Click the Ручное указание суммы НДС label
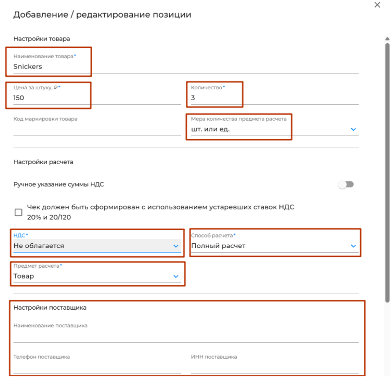Image resolution: width=390 pixels, height=379 pixels. pyautogui.click(x=59, y=184)
